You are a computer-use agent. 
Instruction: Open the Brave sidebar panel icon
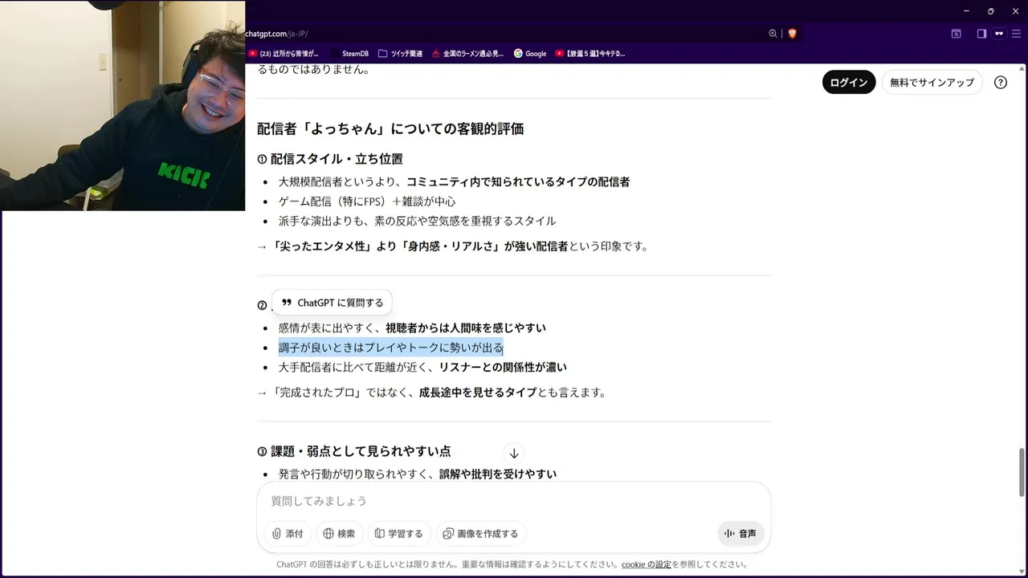click(981, 34)
